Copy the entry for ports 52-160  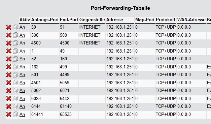(x=15, y=59)
